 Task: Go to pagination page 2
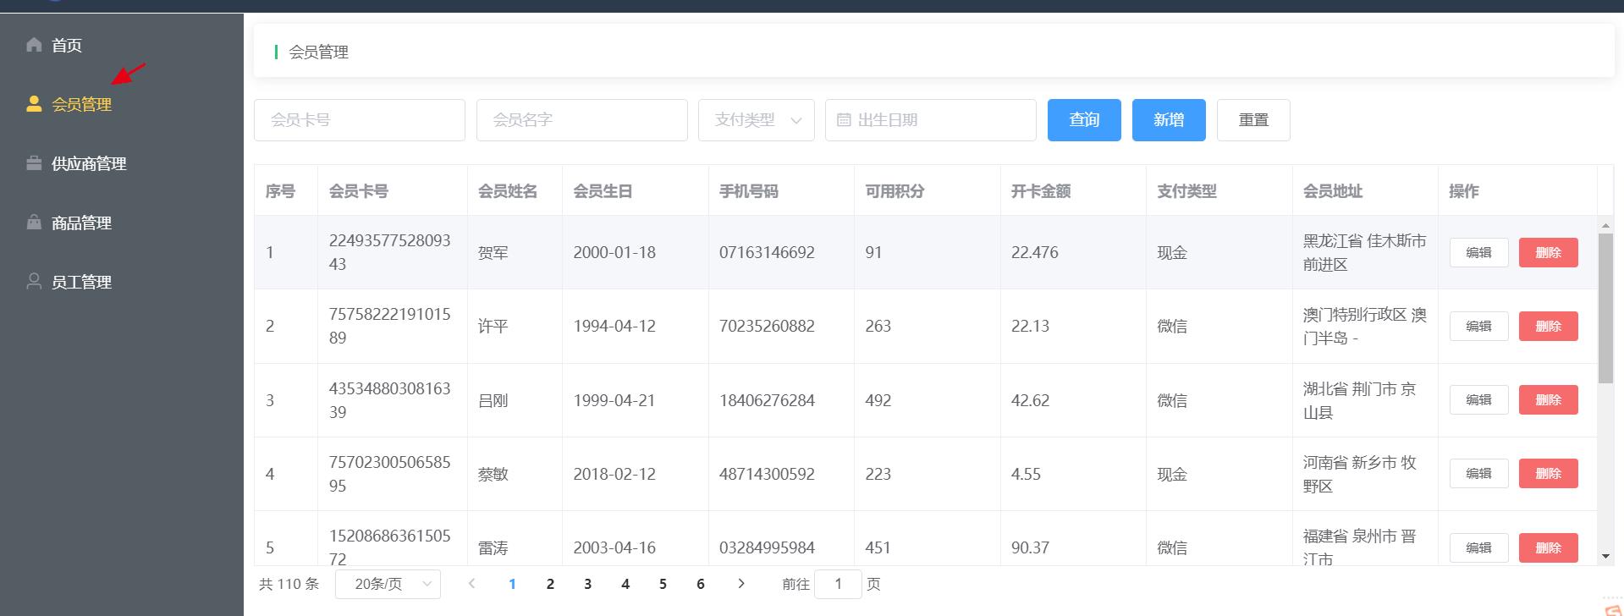(550, 584)
